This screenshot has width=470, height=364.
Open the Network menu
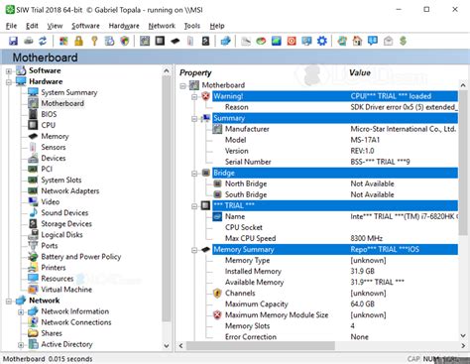(x=162, y=26)
